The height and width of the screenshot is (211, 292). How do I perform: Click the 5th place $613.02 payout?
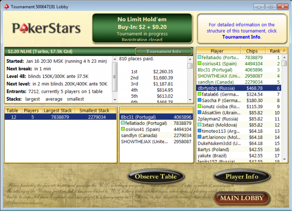click(x=152, y=96)
